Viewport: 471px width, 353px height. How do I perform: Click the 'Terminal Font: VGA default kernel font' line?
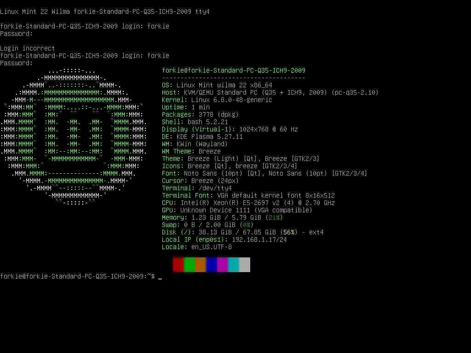248,195
